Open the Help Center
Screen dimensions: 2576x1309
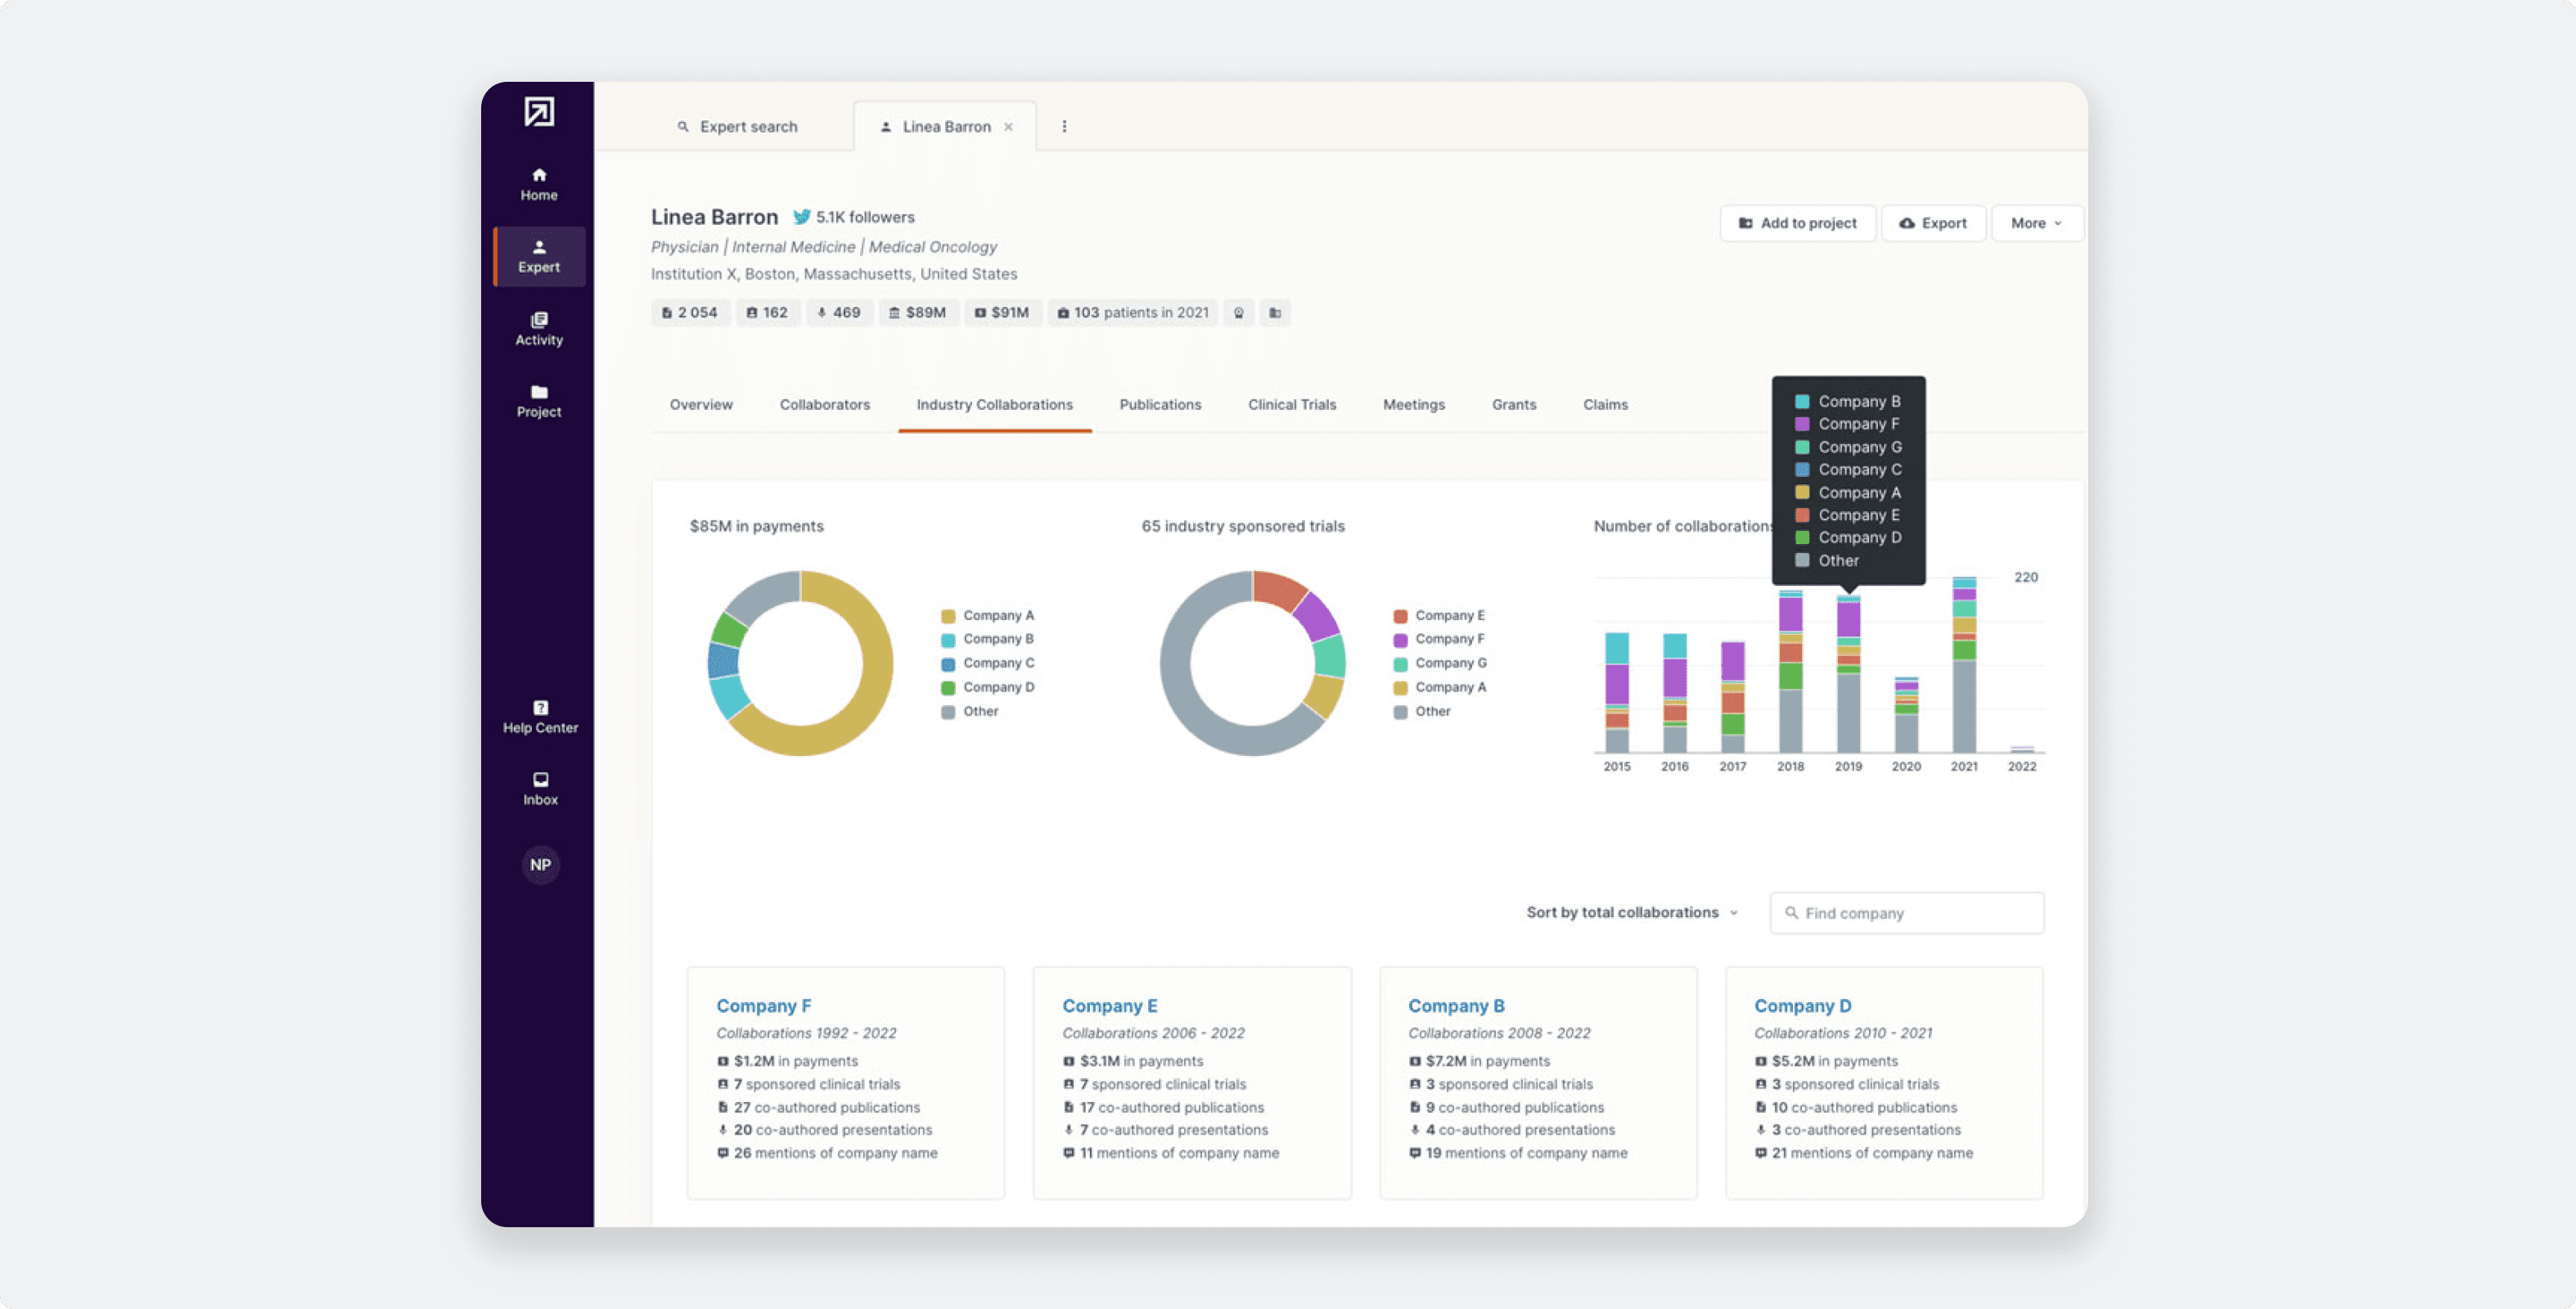point(540,717)
